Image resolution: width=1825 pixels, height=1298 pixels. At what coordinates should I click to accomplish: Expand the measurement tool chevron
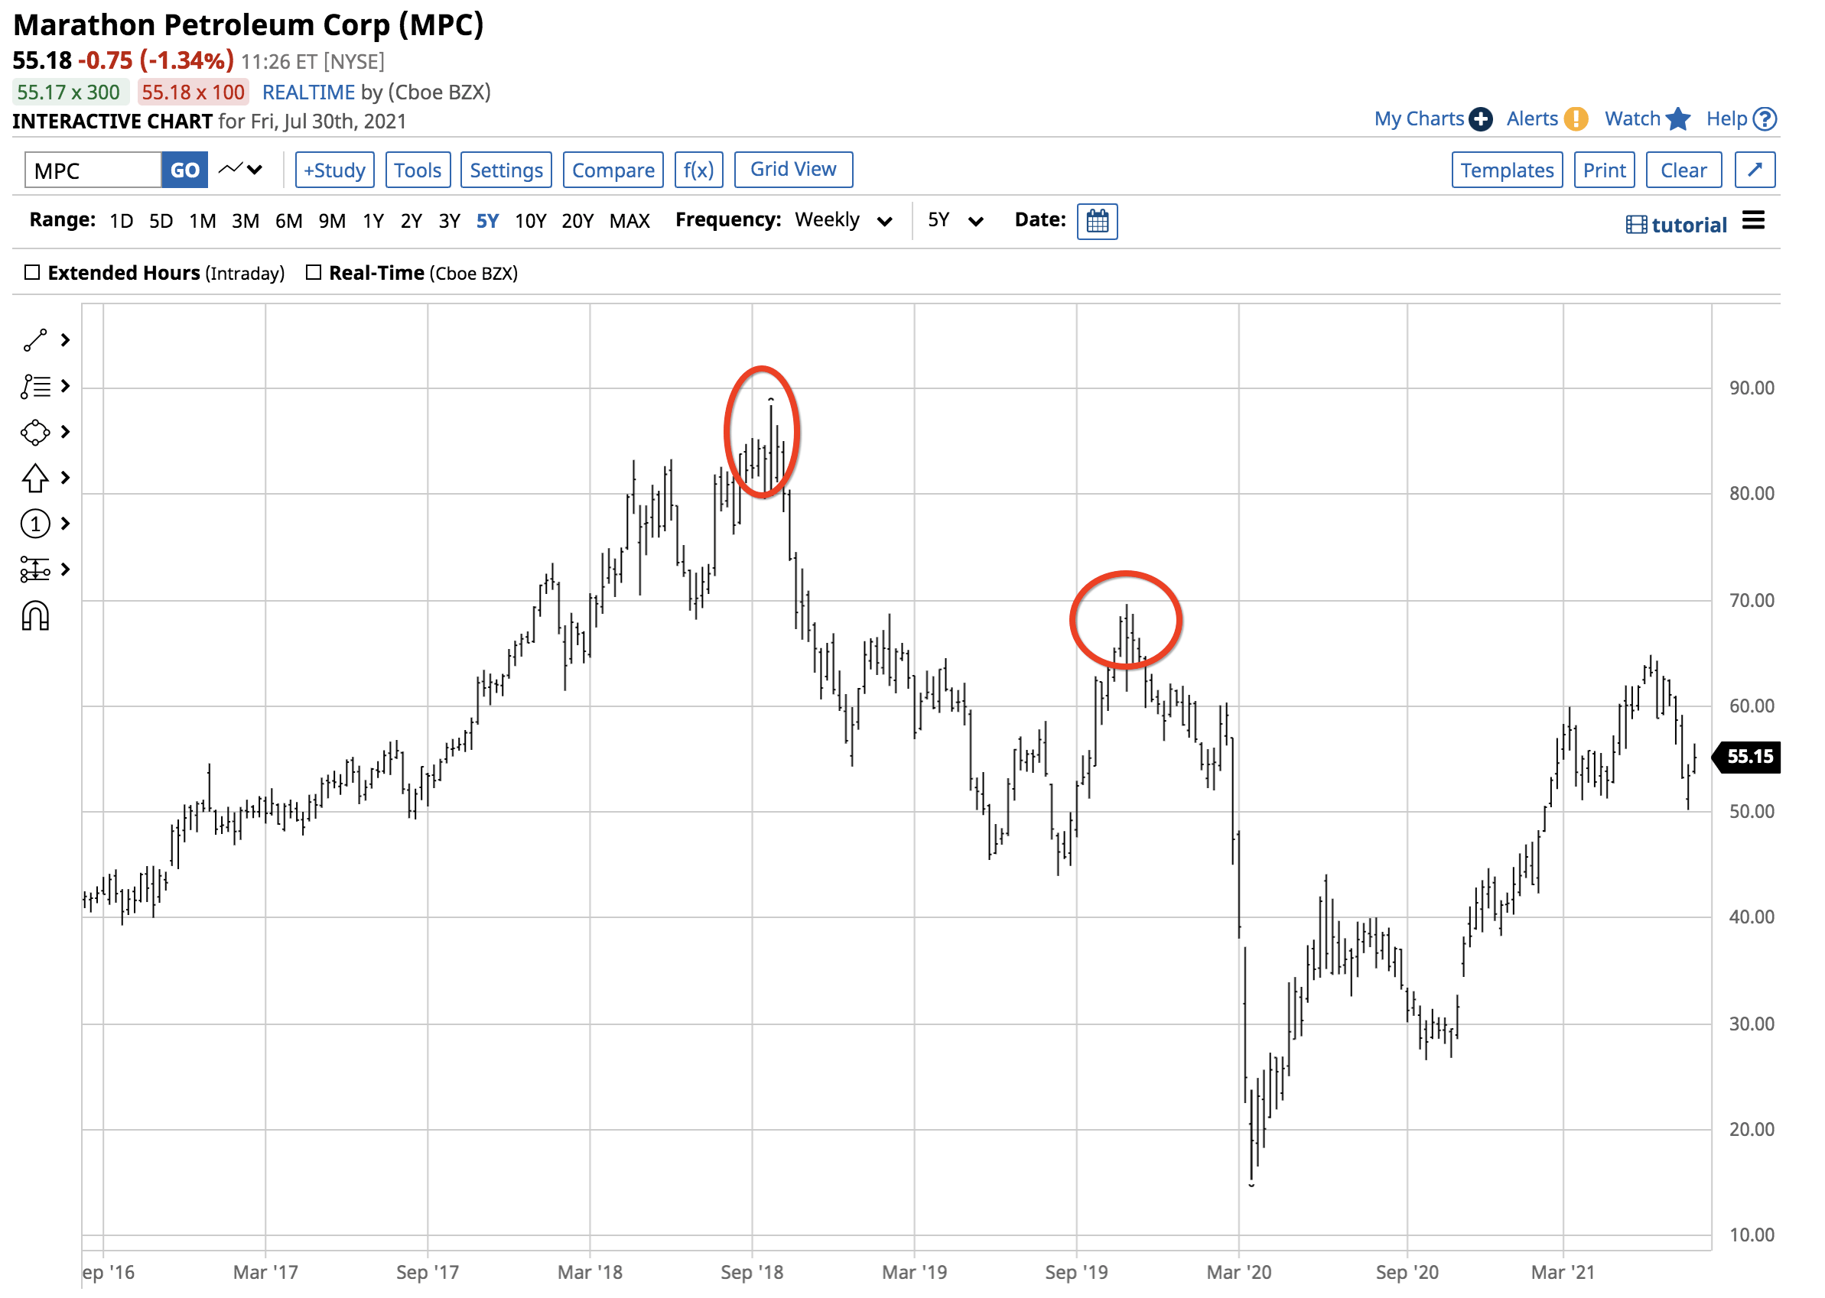click(66, 569)
